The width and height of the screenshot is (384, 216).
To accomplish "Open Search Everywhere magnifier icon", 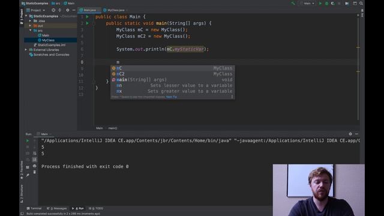I will (x=361, y=4).
